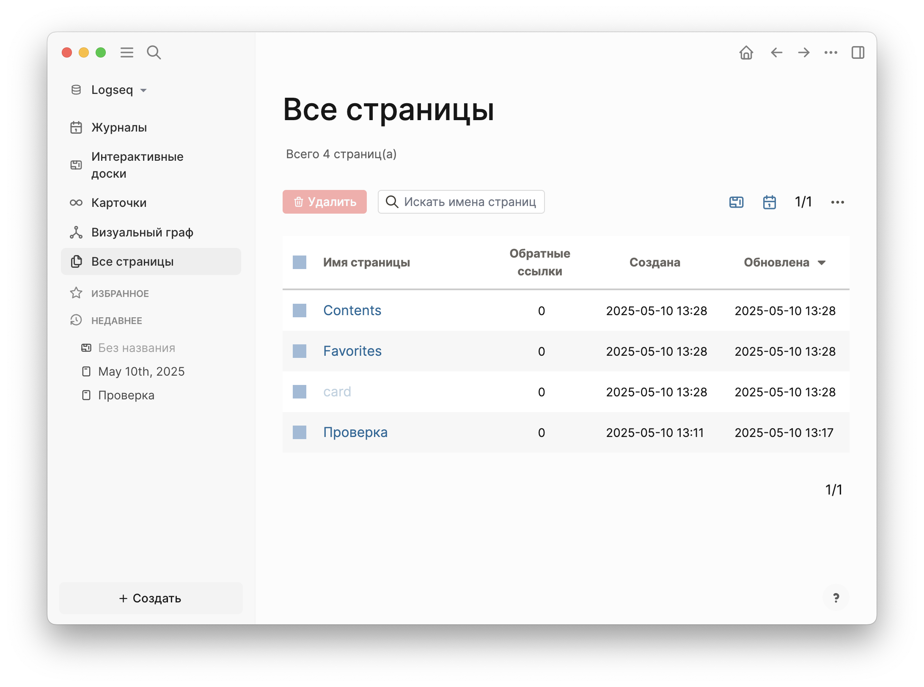Screen dimensions: 924x687
Task: Open table options three-dots menu
Action: (x=837, y=202)
